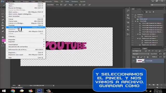166x93 pixels.
Task: Click the white background color swatch
Action: 5,43
